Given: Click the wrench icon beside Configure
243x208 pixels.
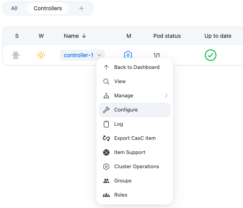Looking at the screenshot, I should (106, 110).
